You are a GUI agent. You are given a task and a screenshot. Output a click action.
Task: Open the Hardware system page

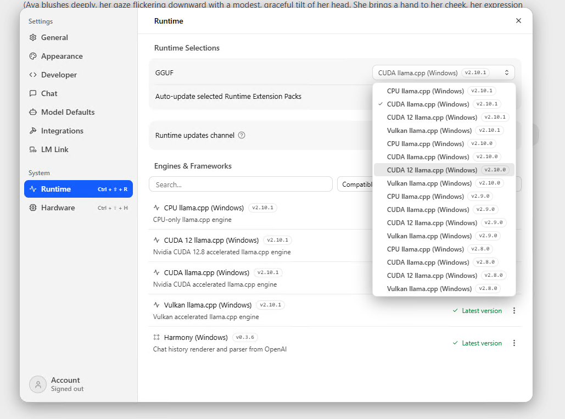79,208
